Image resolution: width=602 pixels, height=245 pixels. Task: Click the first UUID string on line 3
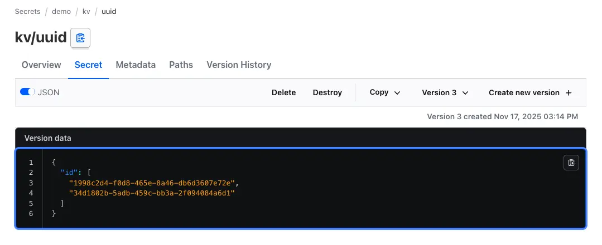click(153, 183)
